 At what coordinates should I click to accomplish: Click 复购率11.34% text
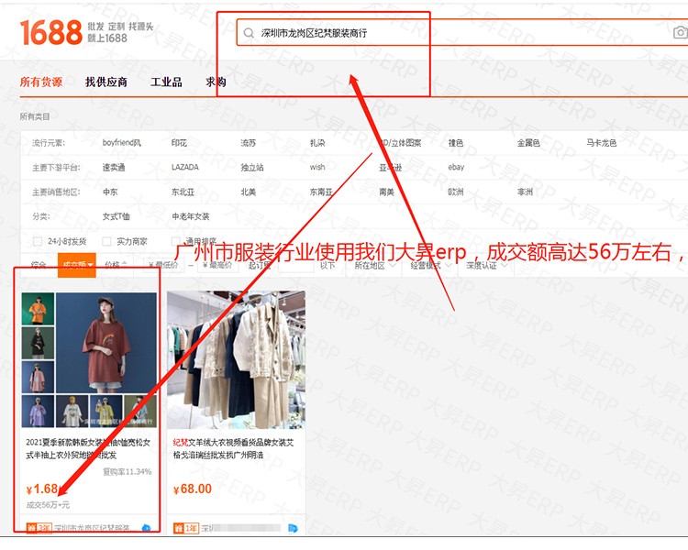[x=128, y=471]
